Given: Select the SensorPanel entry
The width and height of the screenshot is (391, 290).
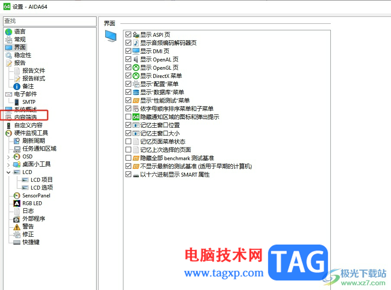Looking at the screenshot, I should pyautogui.click(x=36, y=196).
